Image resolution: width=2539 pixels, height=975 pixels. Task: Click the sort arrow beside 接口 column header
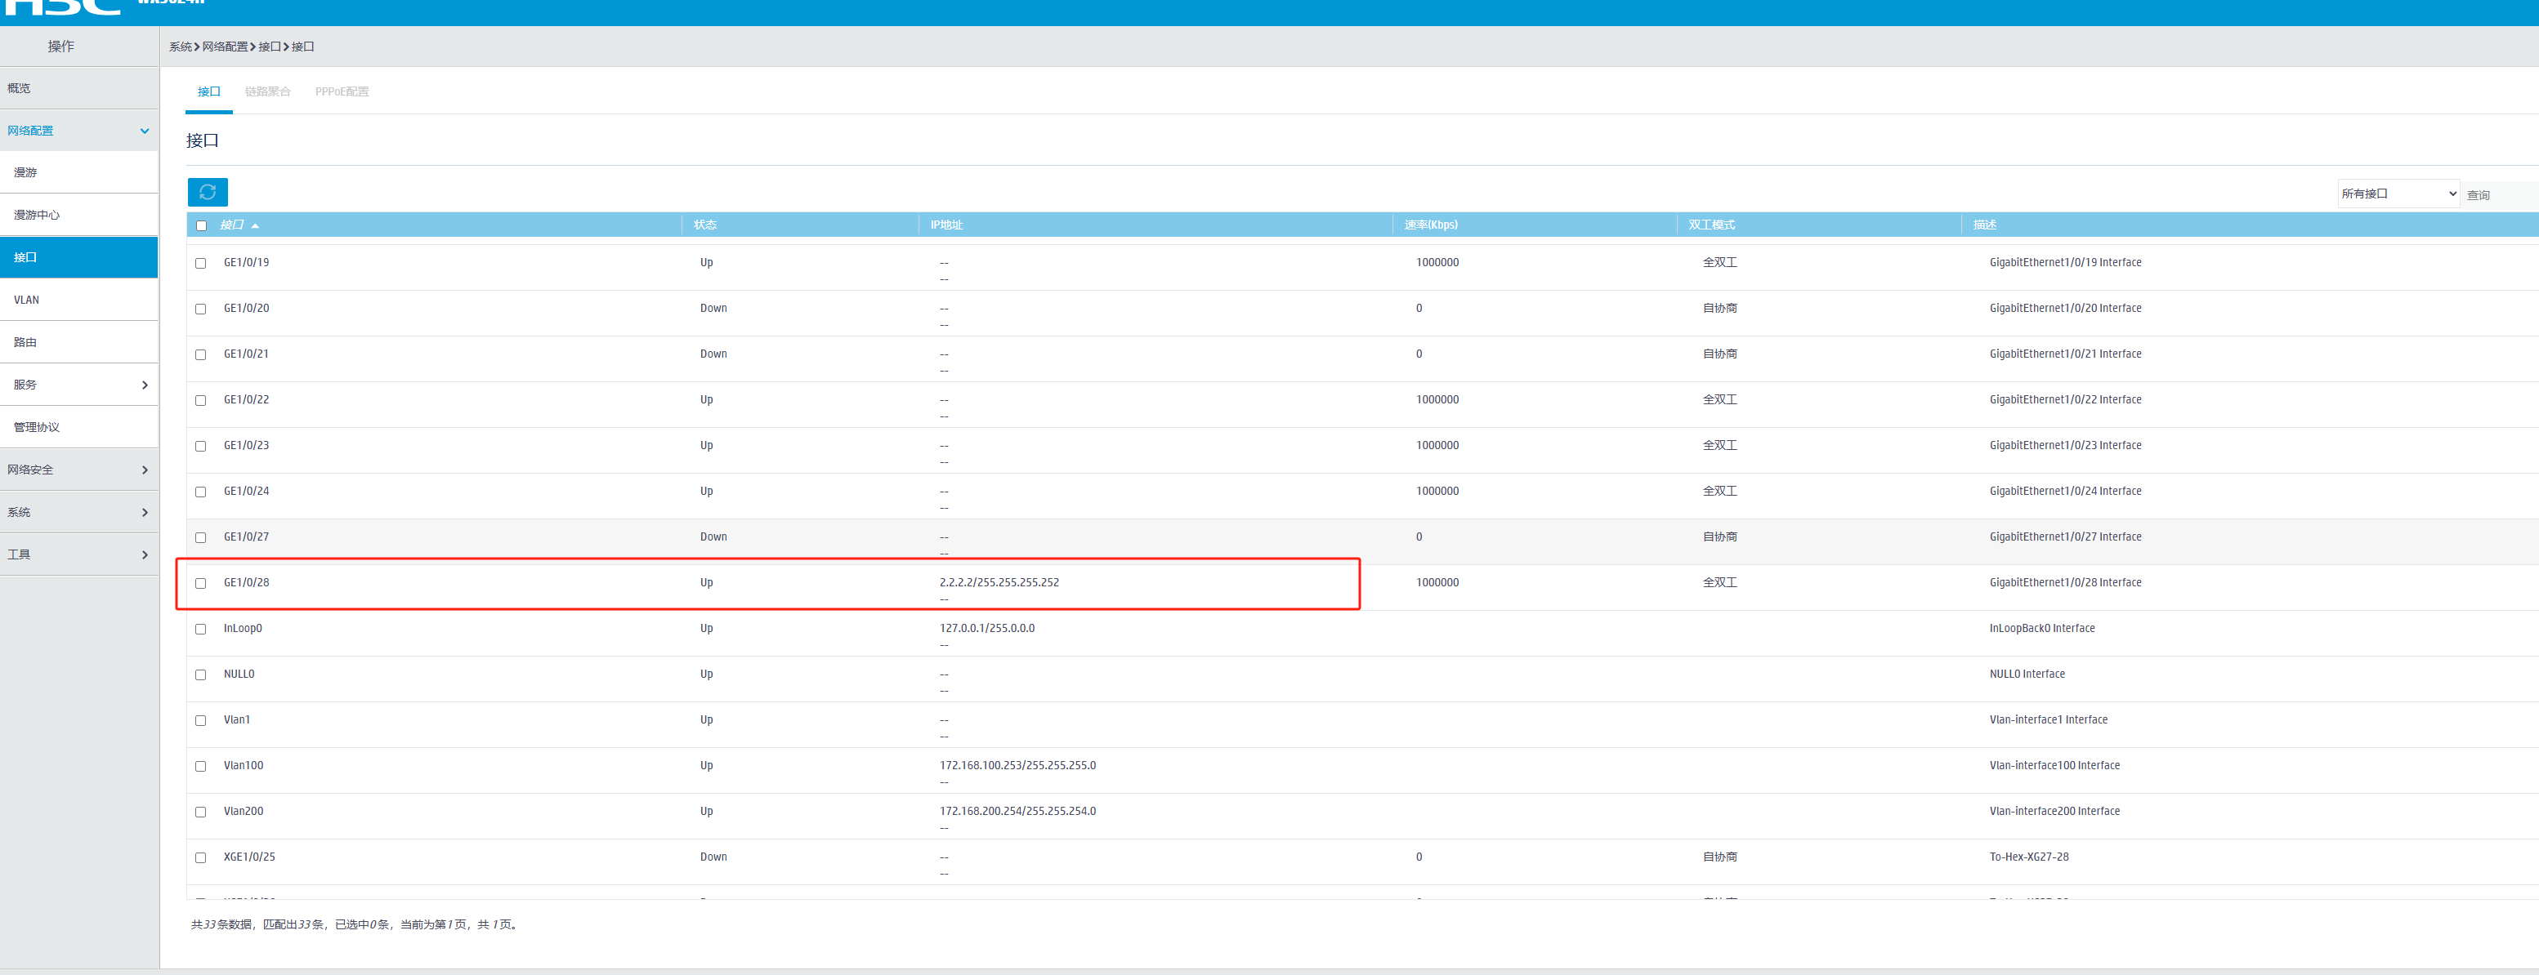tap(255, 225)
